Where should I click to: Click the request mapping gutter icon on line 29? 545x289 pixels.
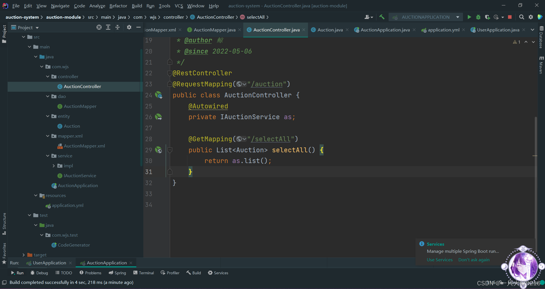(x=159, y=150)
